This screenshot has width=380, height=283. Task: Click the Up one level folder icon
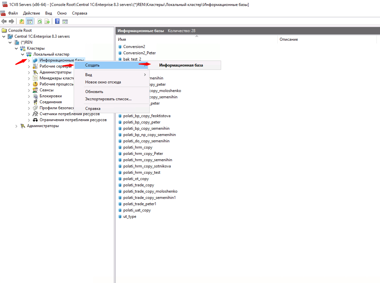tap(22, 22)
